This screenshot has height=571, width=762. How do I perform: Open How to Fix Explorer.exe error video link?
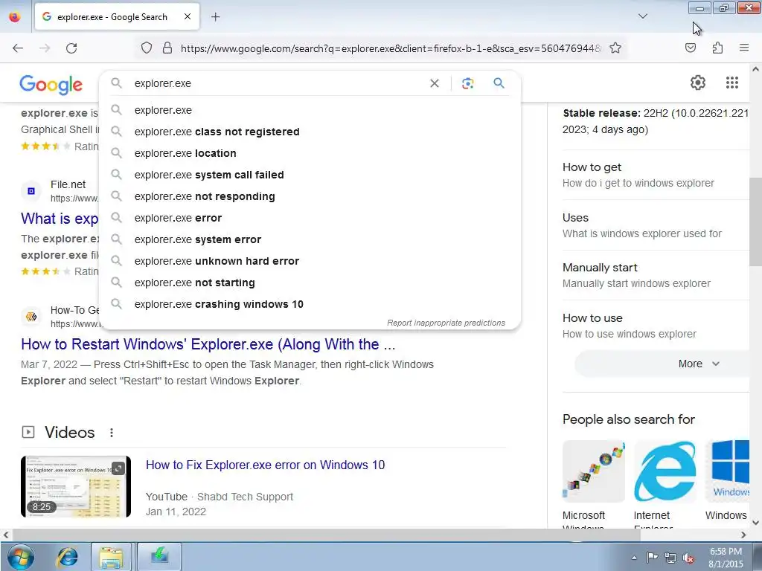(x=266, y=465)
